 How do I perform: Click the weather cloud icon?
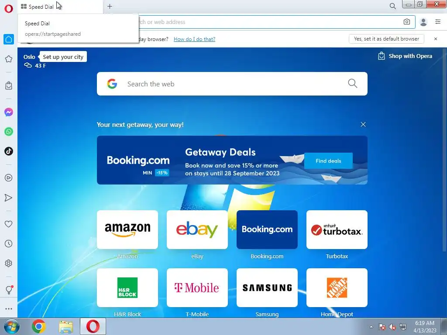pos(28,65)
